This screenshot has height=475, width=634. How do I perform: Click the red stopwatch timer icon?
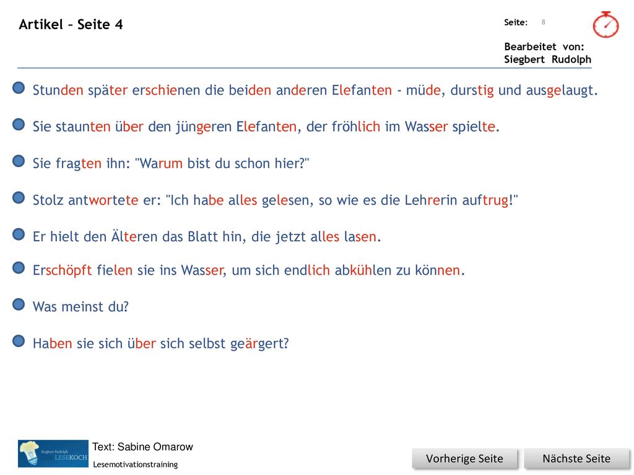click(x=606, y=25)
